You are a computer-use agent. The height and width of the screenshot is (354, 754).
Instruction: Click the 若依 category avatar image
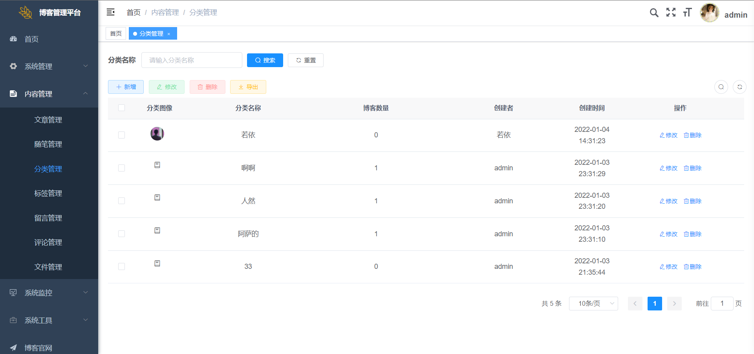[157, 134]
